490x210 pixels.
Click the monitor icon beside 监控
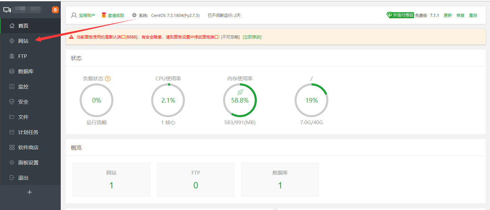click(12, 87)
